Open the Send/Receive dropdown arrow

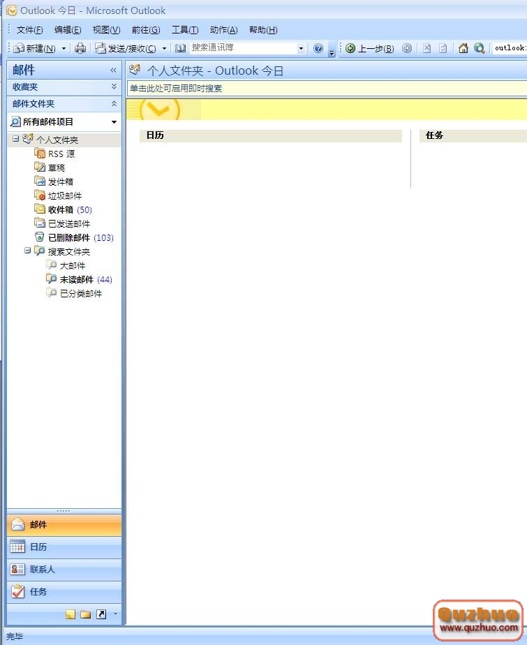click(x=164, y=49)
